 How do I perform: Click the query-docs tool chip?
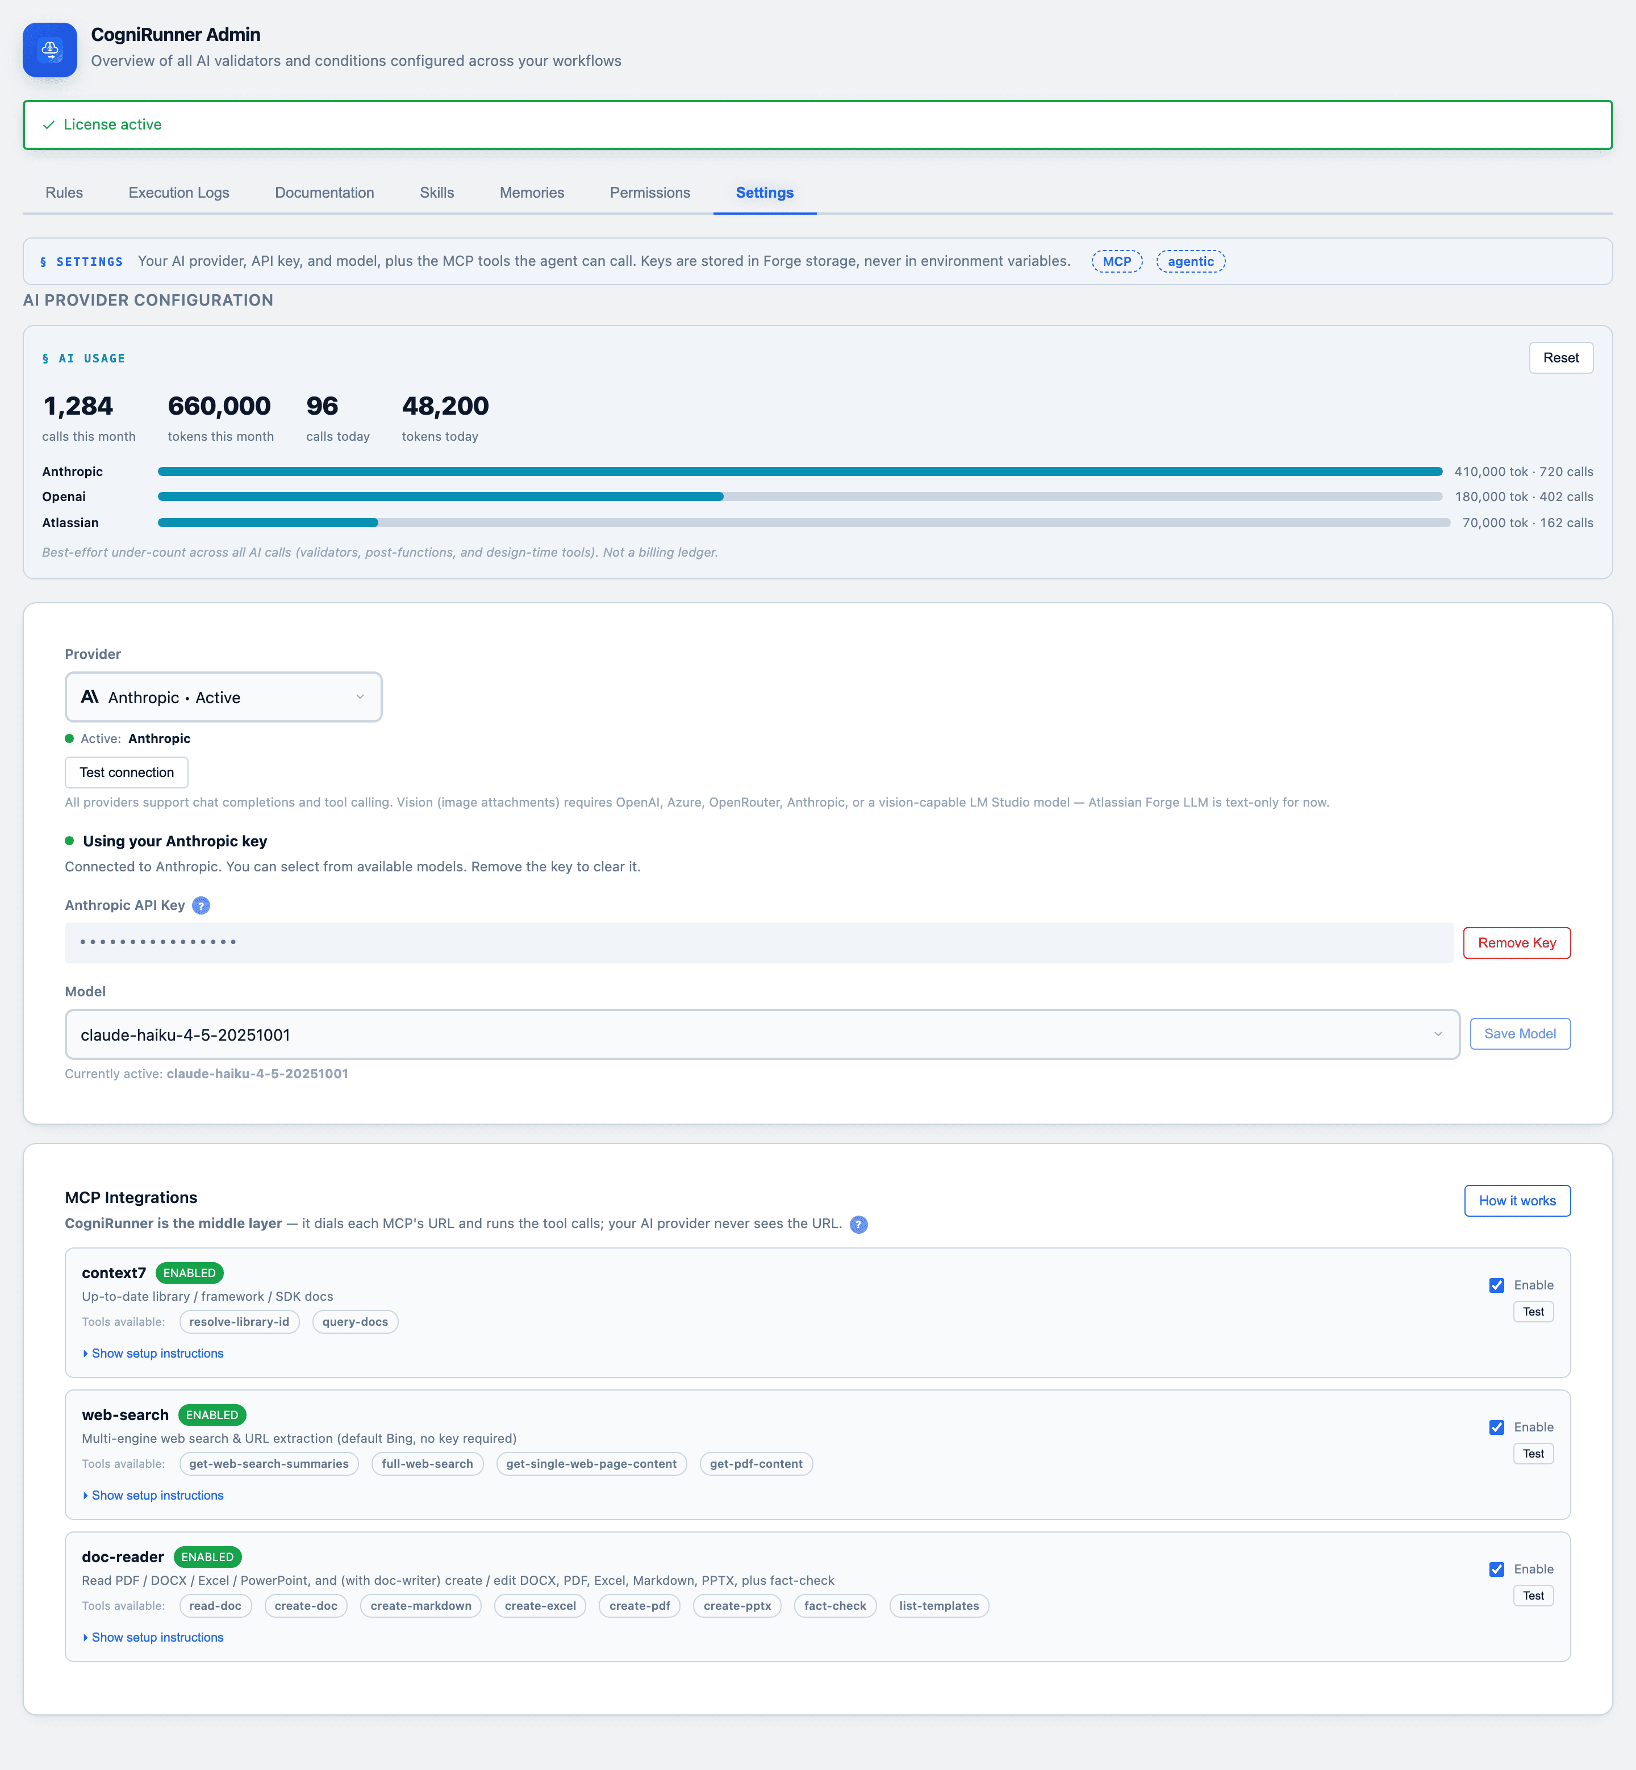click(x=355, y=1321)
